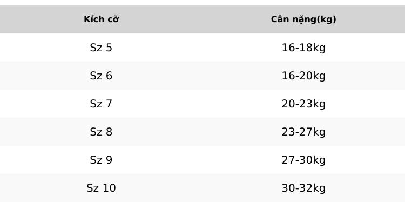
Task: Select the Sz 8 size cell
Action: click(101, 132)
